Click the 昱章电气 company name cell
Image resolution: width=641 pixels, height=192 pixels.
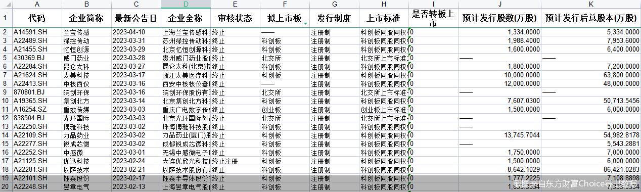click(86, 187)
